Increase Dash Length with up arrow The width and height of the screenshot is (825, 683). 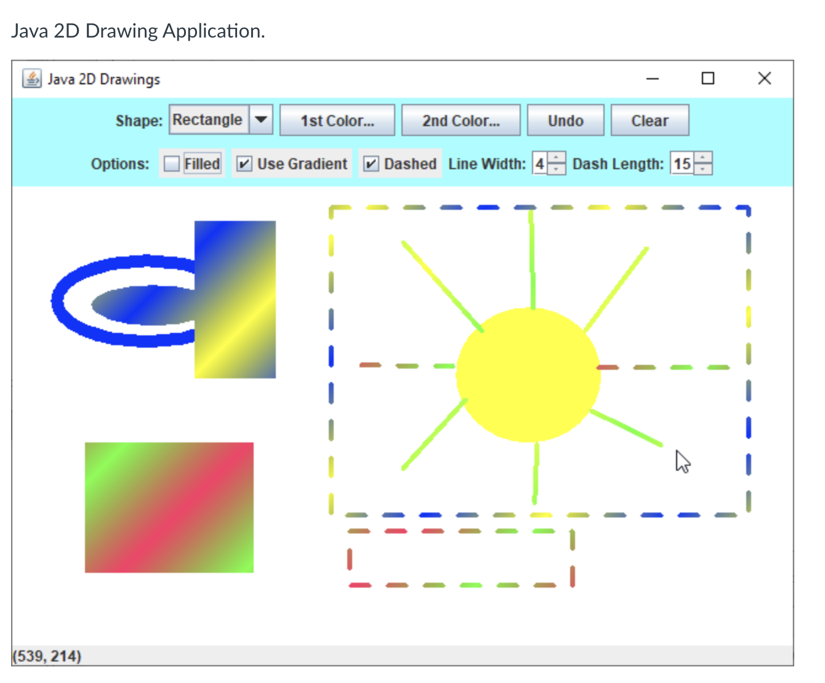point(703,158)
